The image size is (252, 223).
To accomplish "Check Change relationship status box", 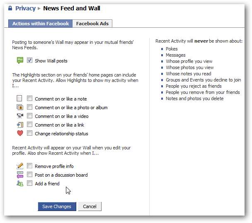I will coord(30,133).
